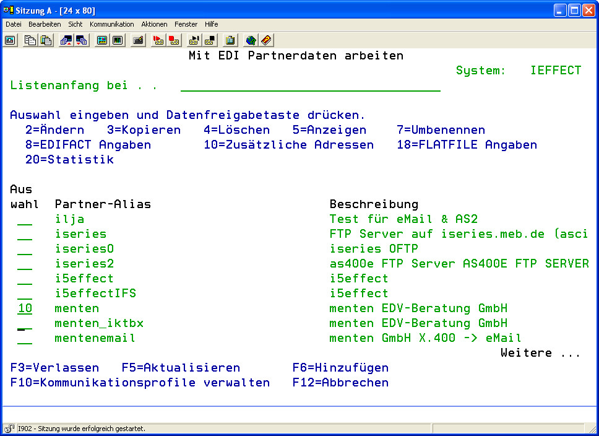Click the Paste toolbar icon
The width and height of the screenshot is (599, 436).
click(x=45, y=40)
